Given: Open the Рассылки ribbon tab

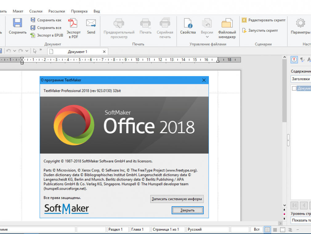Looking at the screenshot, I should pyautogui.click(x=57, y=11).
